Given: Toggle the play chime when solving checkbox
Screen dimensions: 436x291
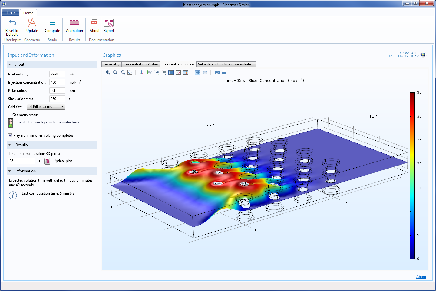Looking at the screenshot, I should coord(10,135).
